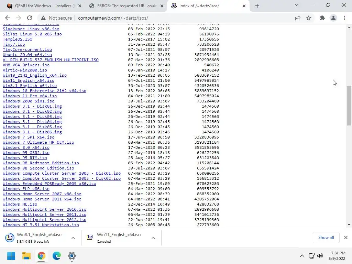The height and width of the screenshot is (264, 352).
Task: Close the downloads bar
Action: [x=346, y=238]
